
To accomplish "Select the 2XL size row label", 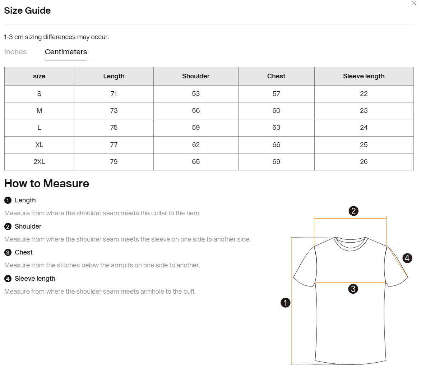I will [39, 162].
